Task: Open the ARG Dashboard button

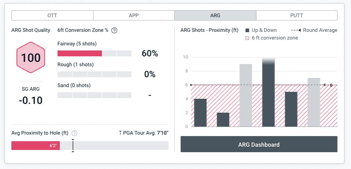Action: point(259,144)
